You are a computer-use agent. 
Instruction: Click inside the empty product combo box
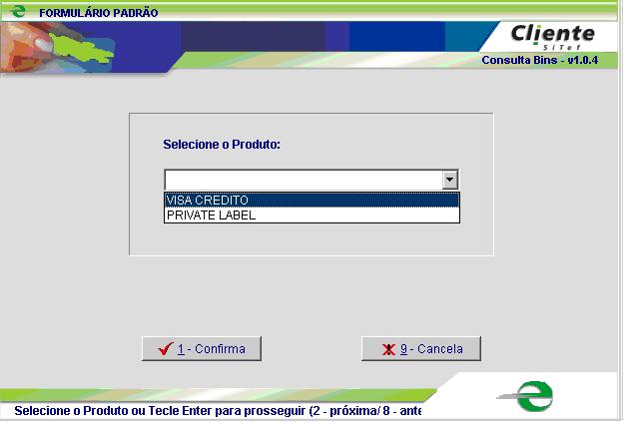[302, 180]
